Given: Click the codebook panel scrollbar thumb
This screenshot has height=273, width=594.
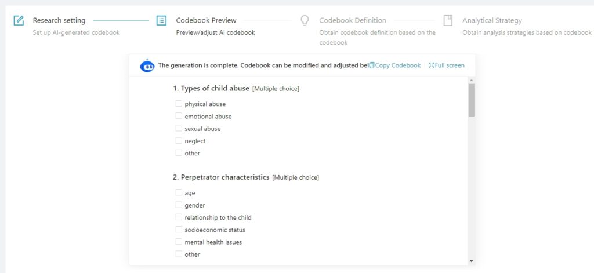Looking at the screenshot, I should pos(471,100).
